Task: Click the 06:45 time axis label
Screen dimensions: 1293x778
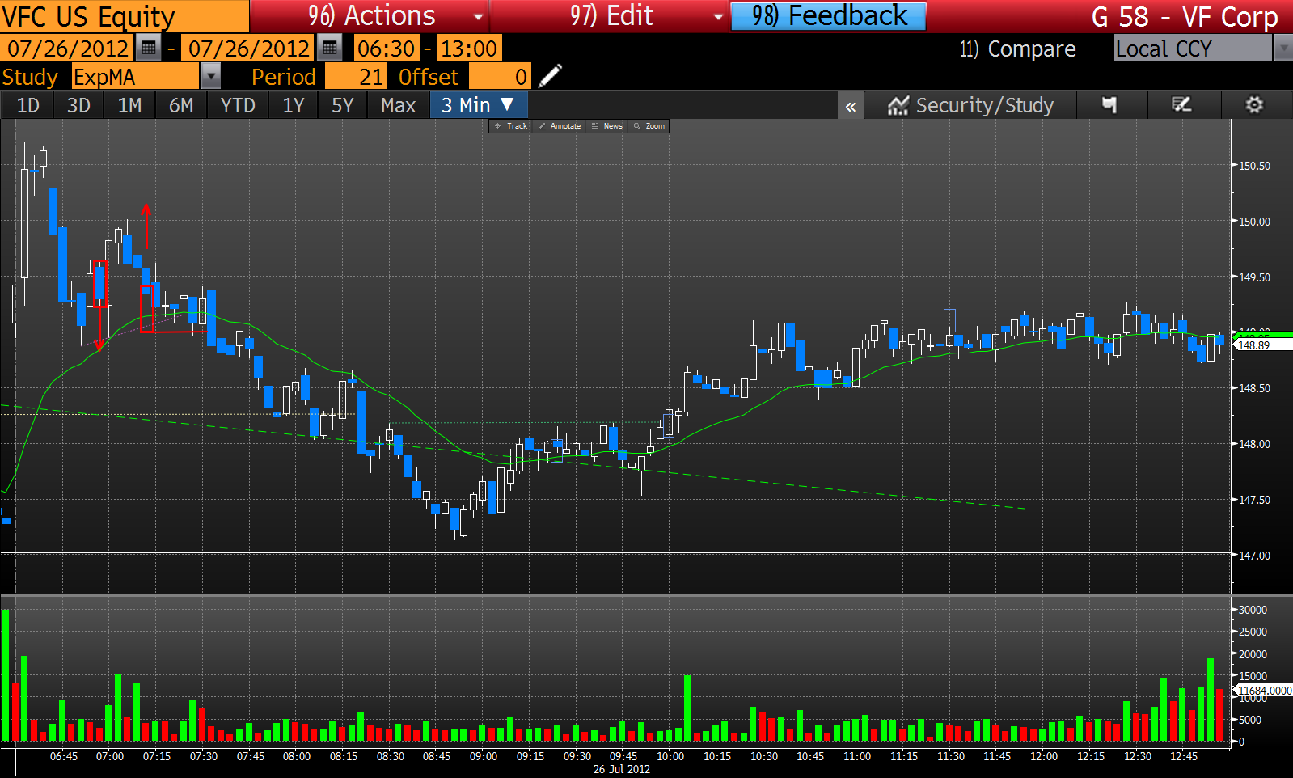Action: 64,756
